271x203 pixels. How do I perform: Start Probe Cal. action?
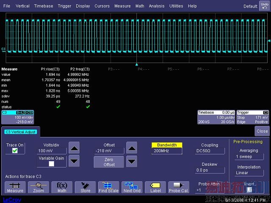pos(178,187)
